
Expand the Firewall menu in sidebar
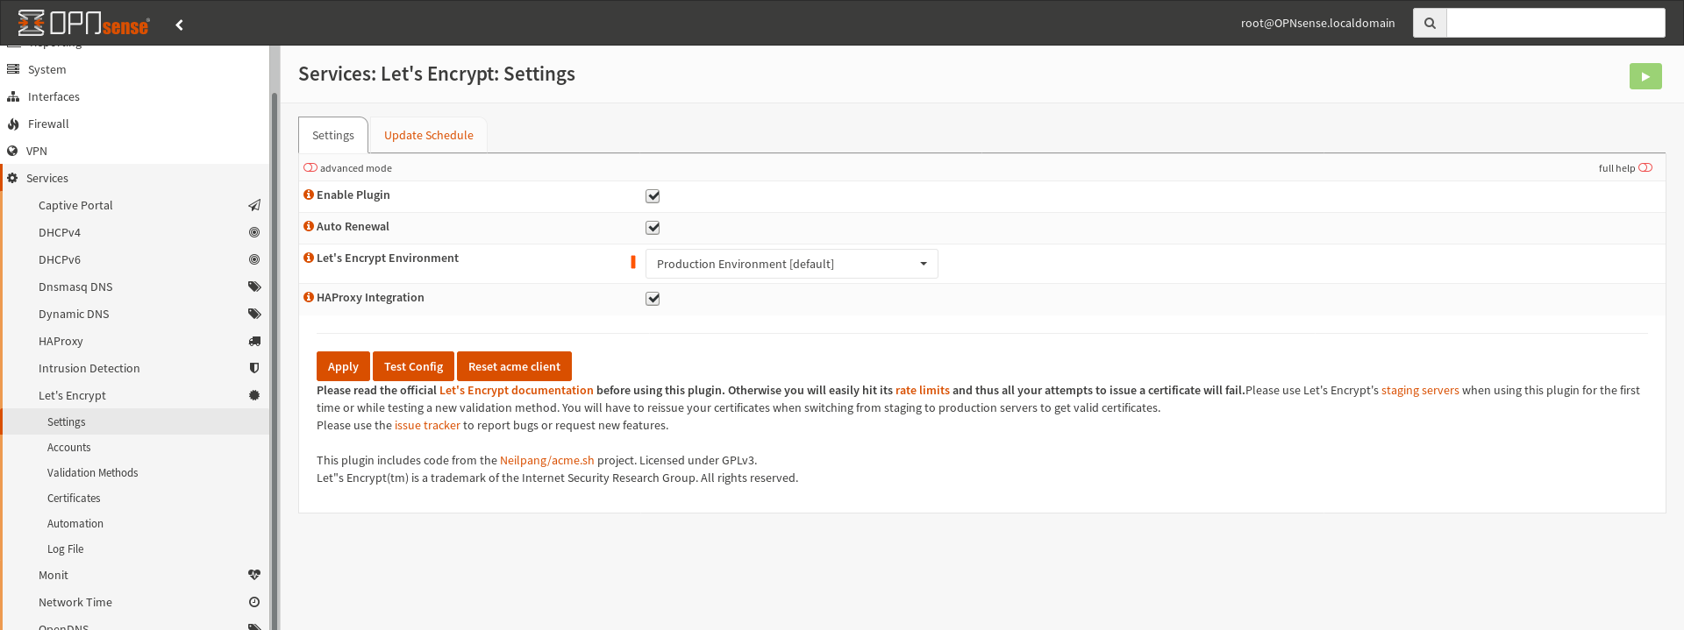pos(48,124)
